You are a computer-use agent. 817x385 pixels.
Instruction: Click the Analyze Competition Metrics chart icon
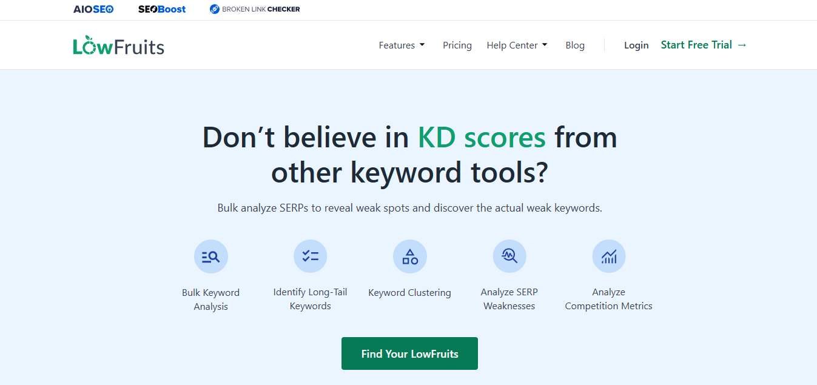pyautogui.click(x=609, y=256)
